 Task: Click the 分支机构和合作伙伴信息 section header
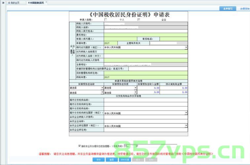[128, 96]
